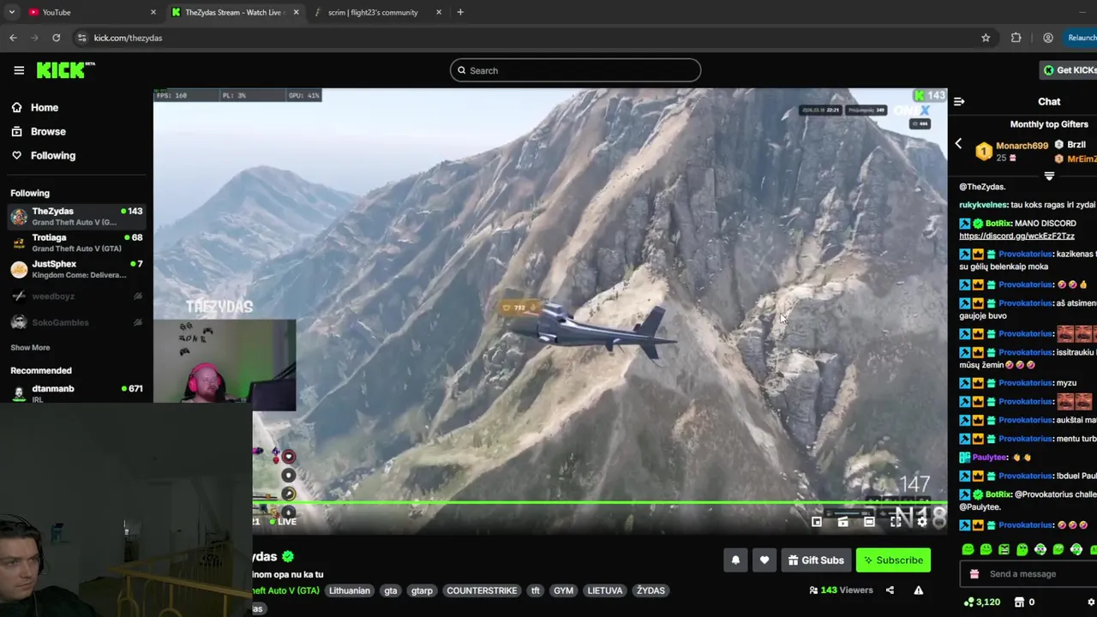Open the Following page
Viewport: 1097px width, 617px height.
click(x=43, y=155)
